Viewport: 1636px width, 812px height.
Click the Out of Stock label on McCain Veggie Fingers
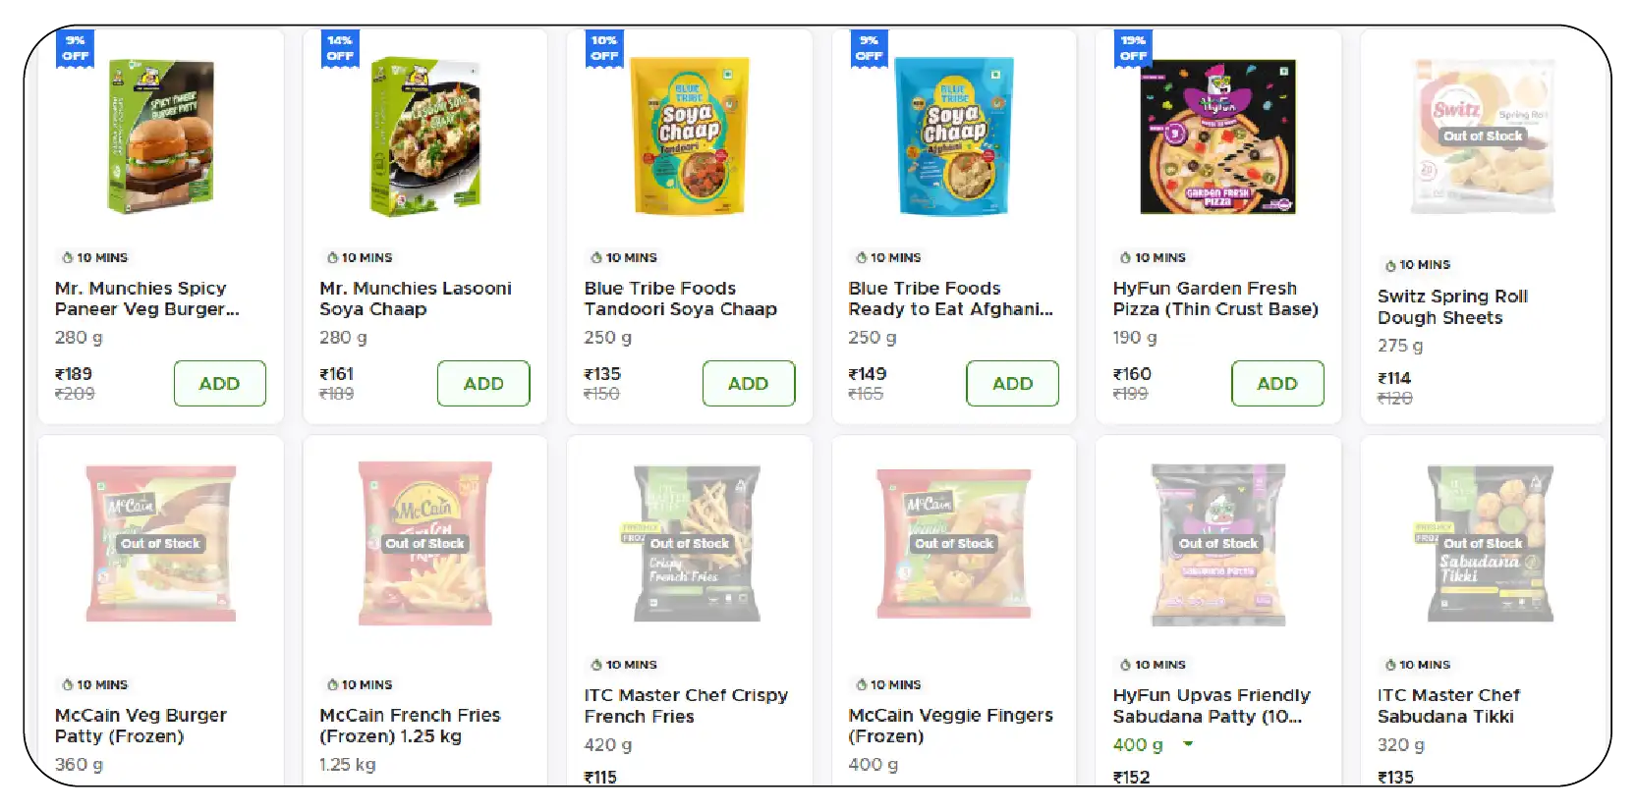953,543
